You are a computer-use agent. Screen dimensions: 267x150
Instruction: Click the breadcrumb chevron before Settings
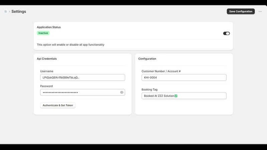click(x=10, y=12)
